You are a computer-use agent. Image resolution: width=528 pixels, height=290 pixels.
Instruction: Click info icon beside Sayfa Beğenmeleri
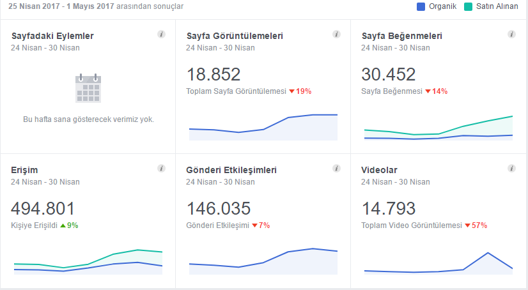pos(511,34)
